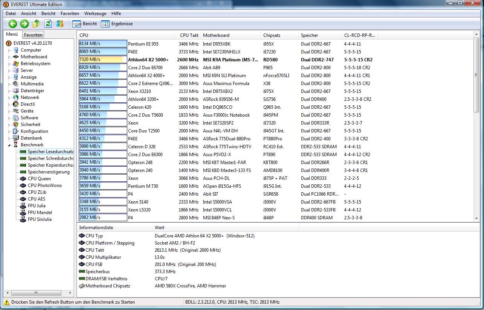Select Datenbank in the tree
The height and width of the screenshot is (310, 484).
pos(32,138)
